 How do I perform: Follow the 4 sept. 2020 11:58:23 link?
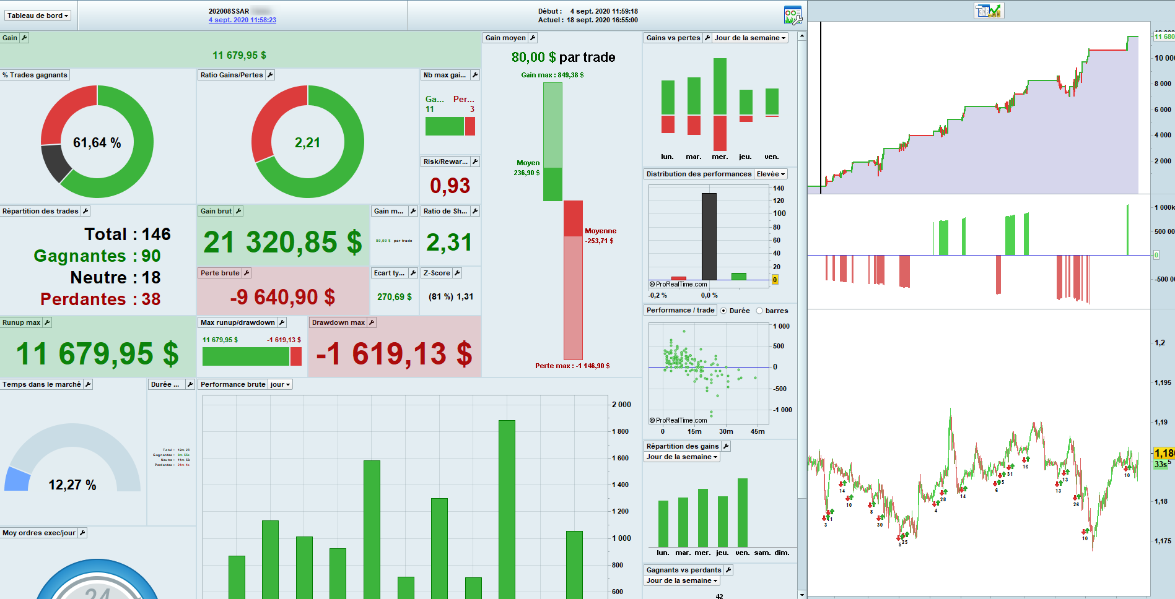242,20
